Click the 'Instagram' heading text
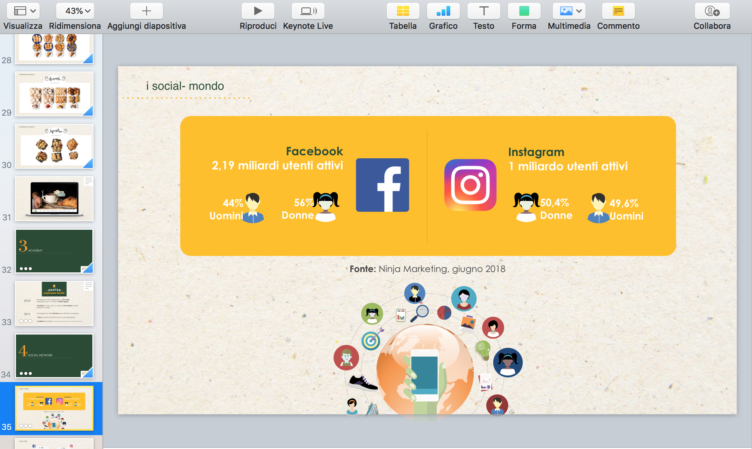 (x=536, y=152)
